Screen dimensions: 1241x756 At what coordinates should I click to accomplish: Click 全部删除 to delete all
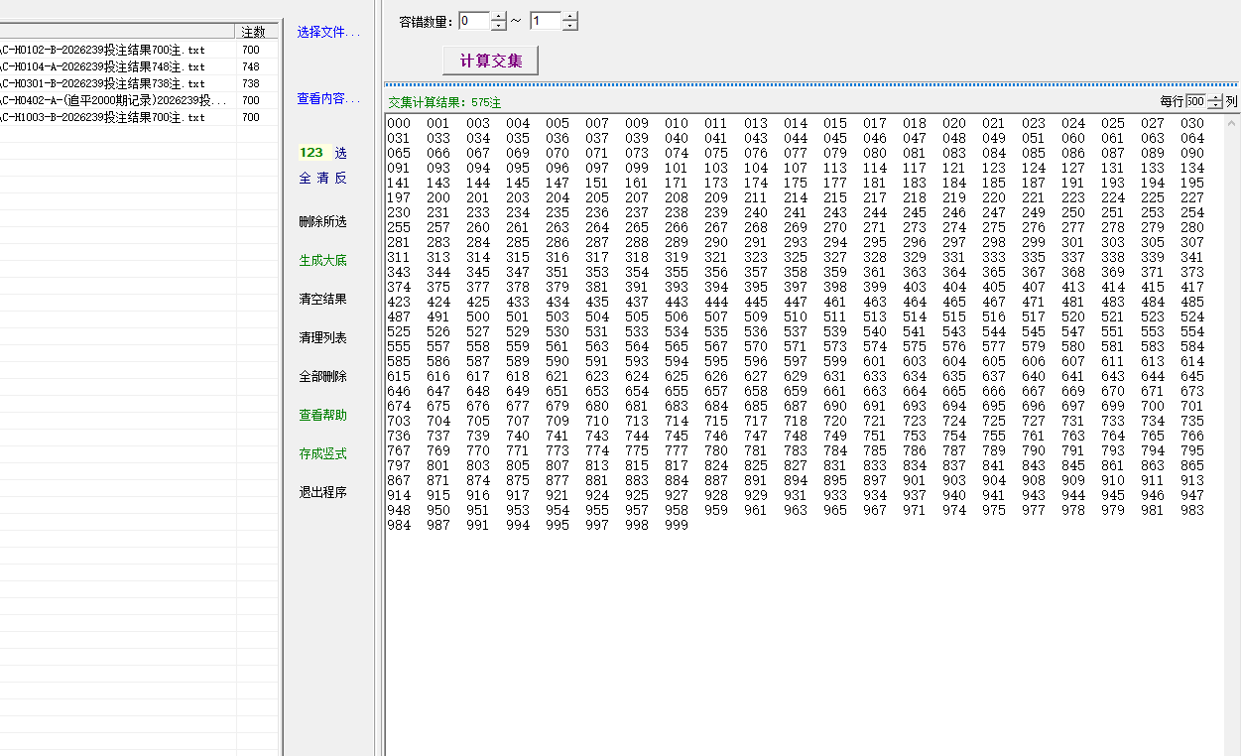coord(323,376)
